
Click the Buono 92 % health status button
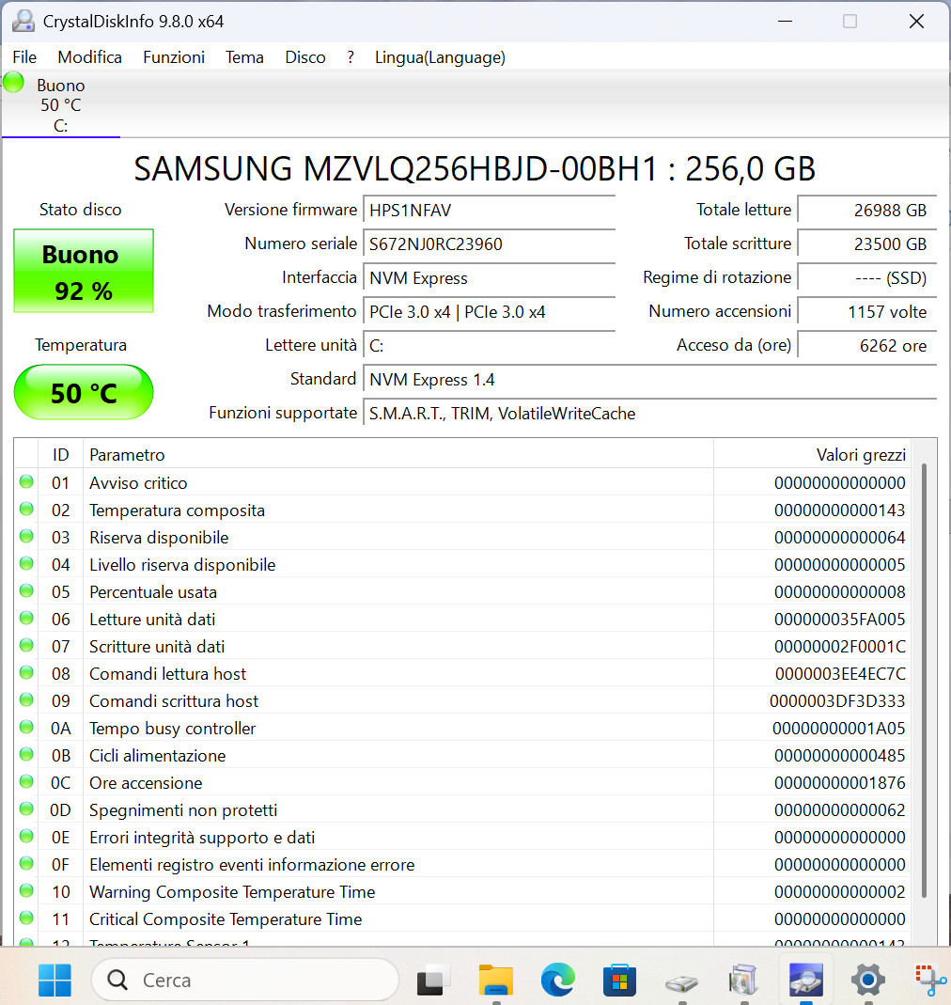84,271
